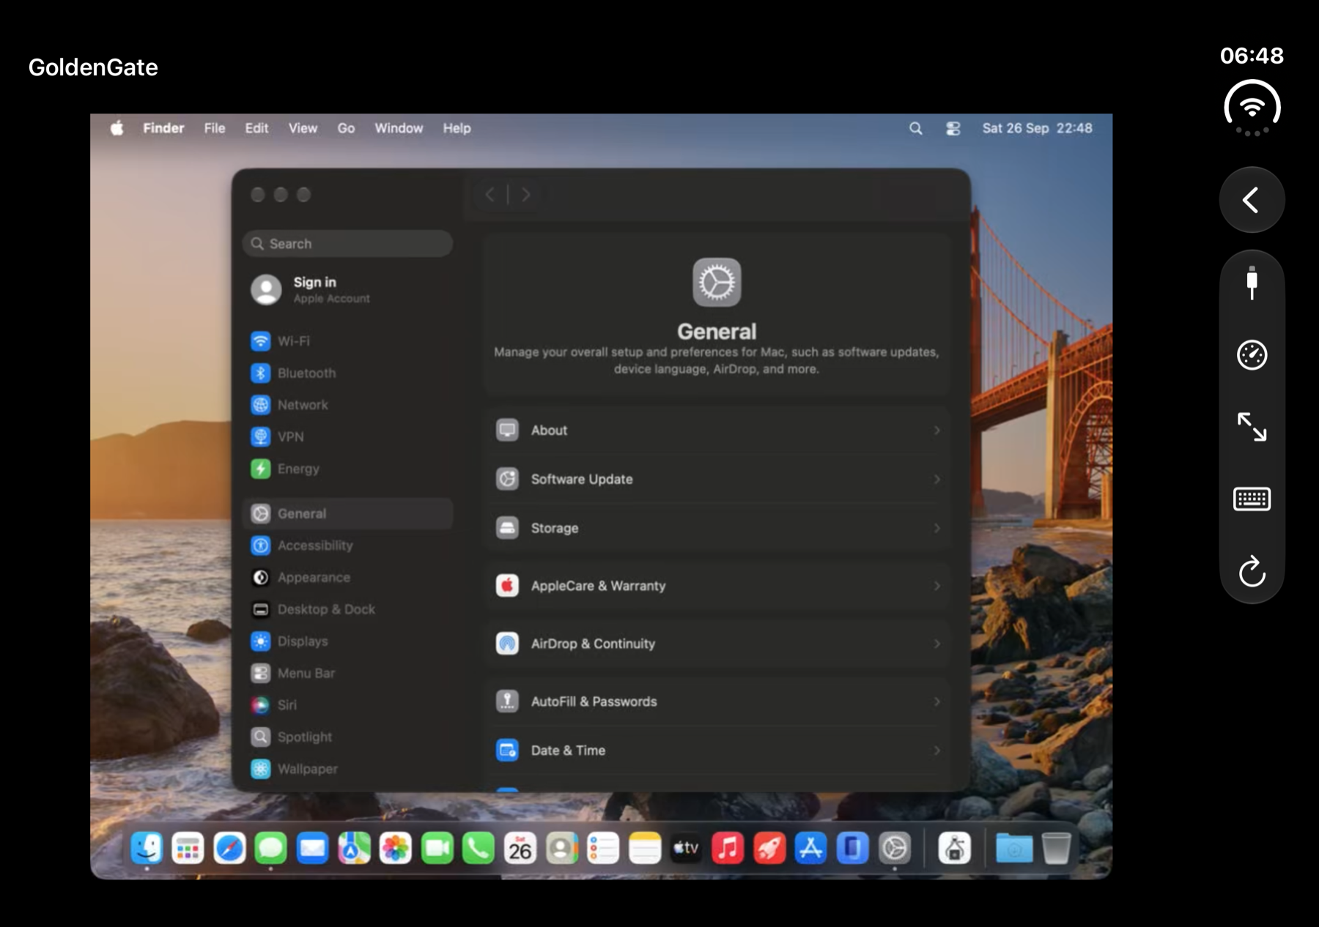Launch Apple TV from the Dock
This screenshot has height=927, width=1319.
coord(687,848)
